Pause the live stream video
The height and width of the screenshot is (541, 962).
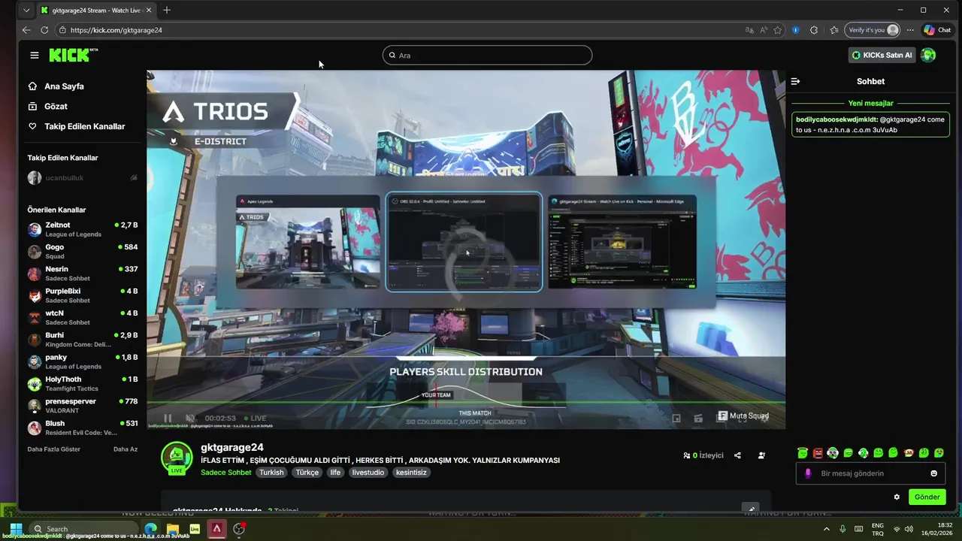pyautogui.click(x=168, y=418)
